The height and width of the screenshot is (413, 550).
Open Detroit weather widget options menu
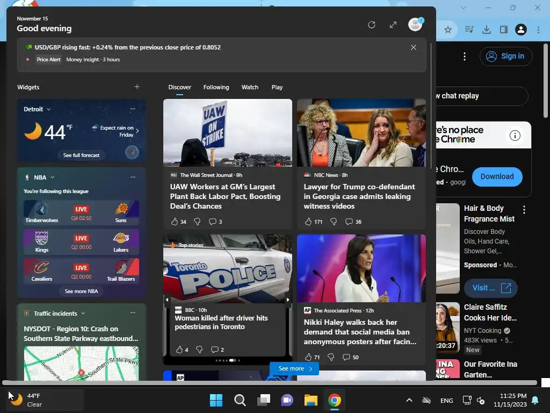(133, 109)
